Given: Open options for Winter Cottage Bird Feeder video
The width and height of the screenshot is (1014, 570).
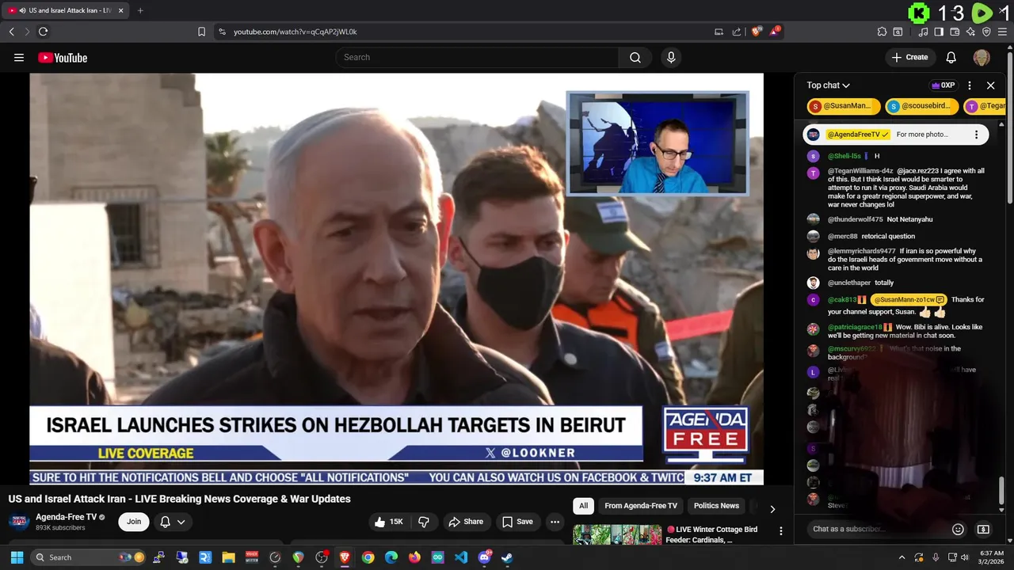Looking at the screenshot, I should coord(780,531).
